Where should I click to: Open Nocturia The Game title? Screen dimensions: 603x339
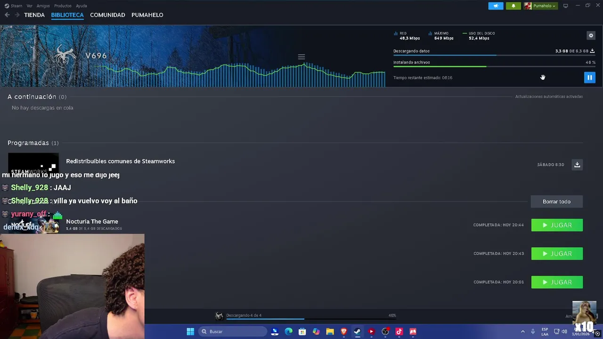pos(92,221)
